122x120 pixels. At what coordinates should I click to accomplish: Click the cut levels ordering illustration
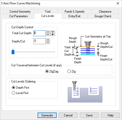tap(85, 92)
